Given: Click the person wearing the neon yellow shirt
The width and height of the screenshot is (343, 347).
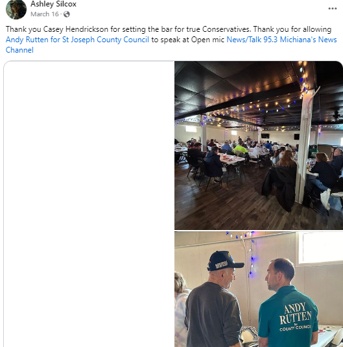Looking at the screenshot, I should pos(241,149).
